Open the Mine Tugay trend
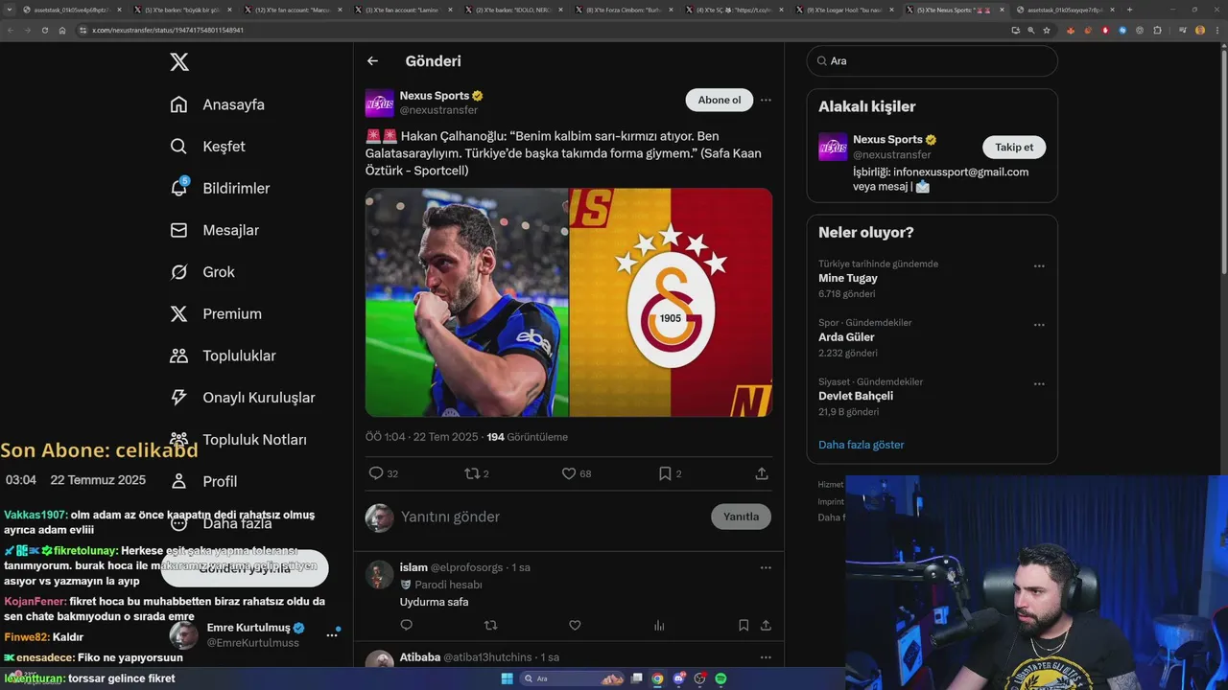This screenshot has height=690, width=1228. pos(848,278)
